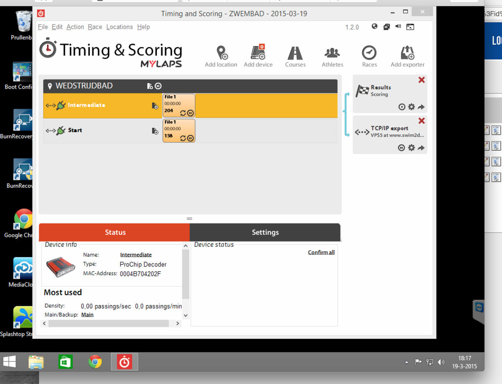Open the Add exporter tool
Screen dimensions: 502x384
pyautogui.click(x=407, y=56)
